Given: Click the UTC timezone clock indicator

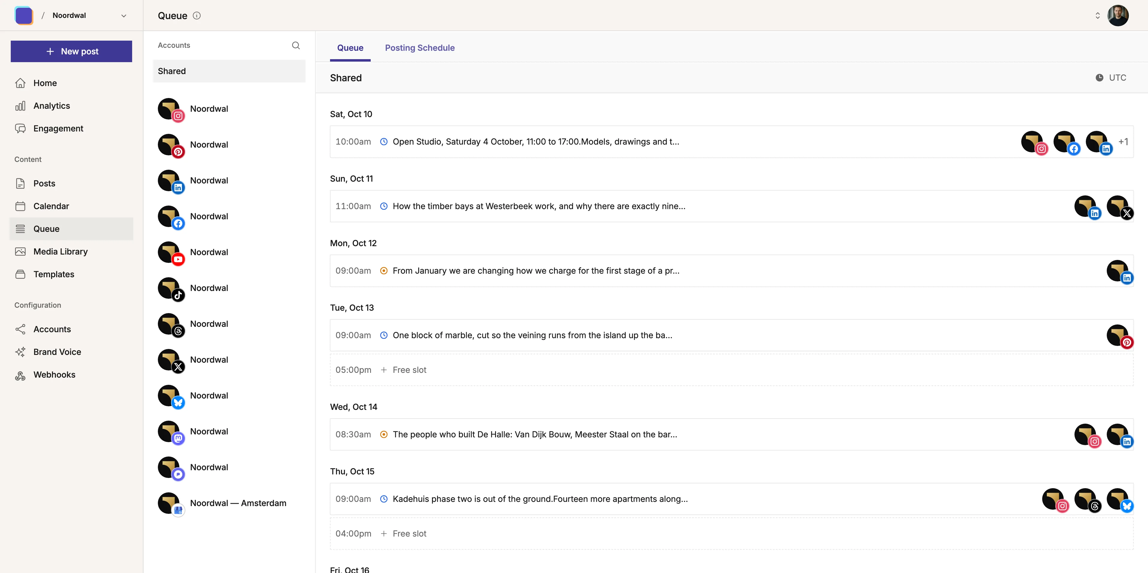Looking at the screenshot, I should 1111,77.
